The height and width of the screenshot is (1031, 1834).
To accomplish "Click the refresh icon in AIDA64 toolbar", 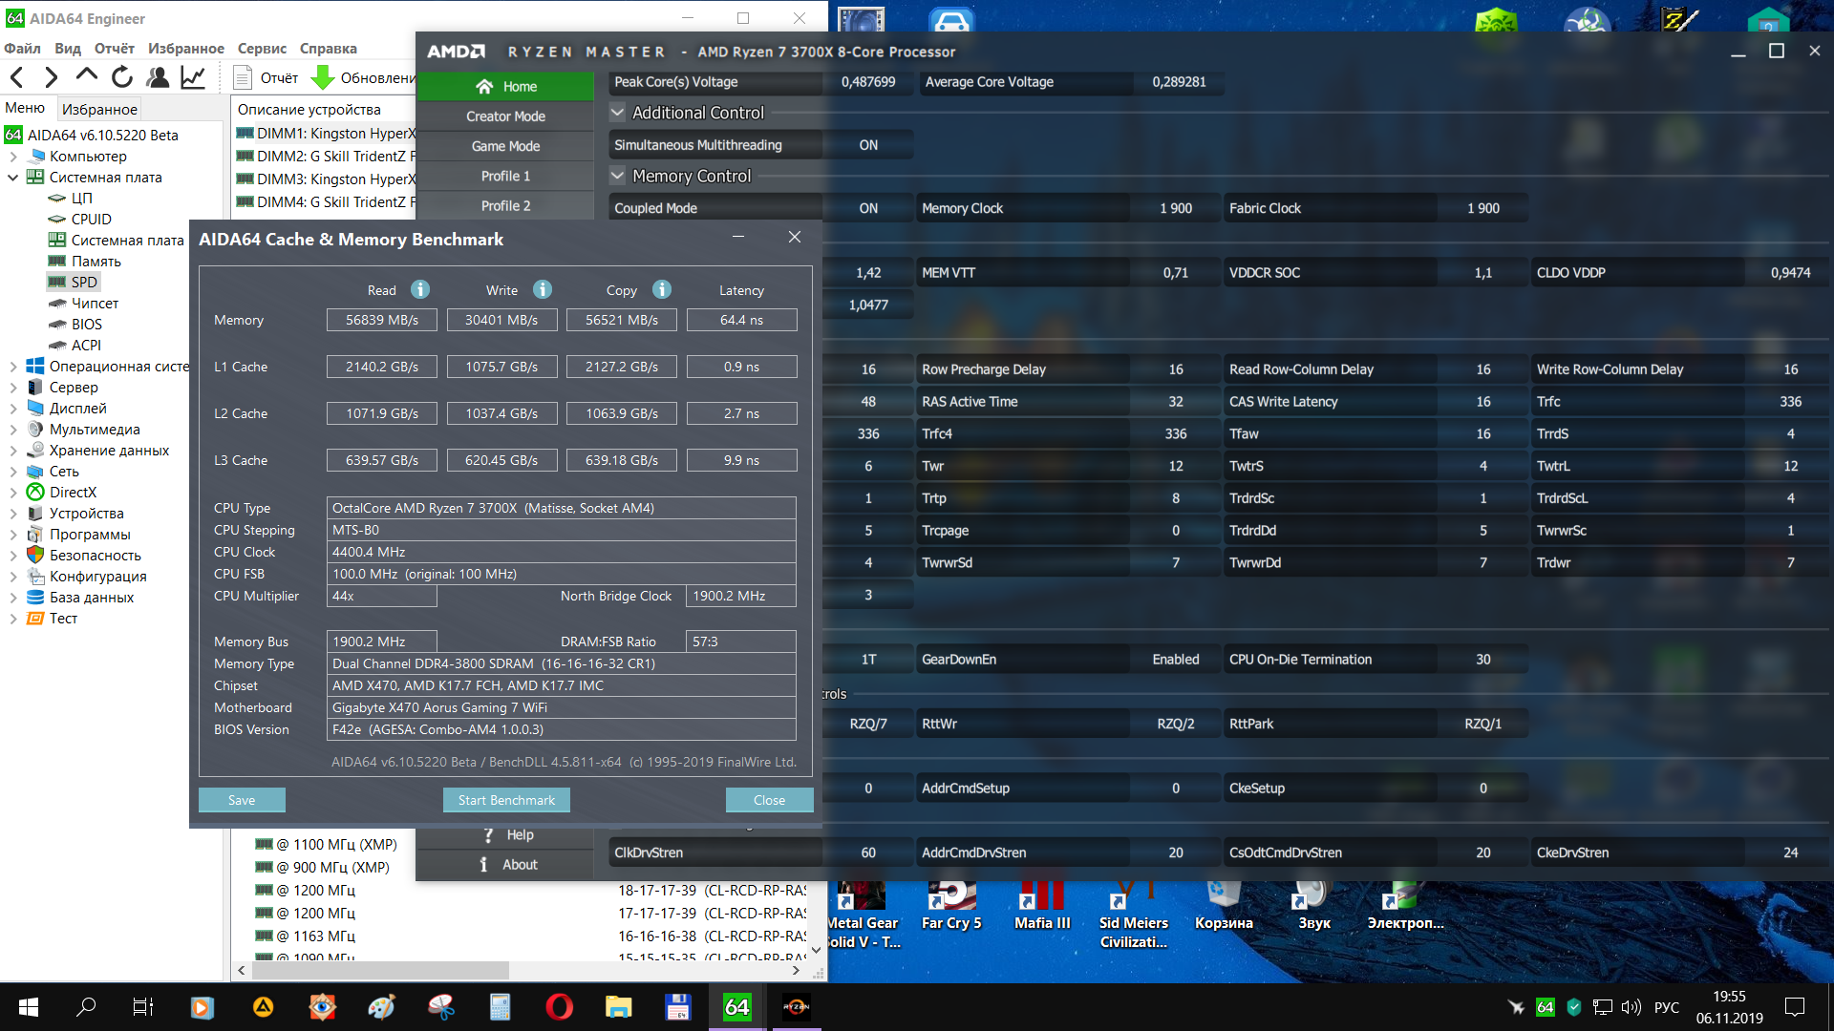I will click(121, 77).
